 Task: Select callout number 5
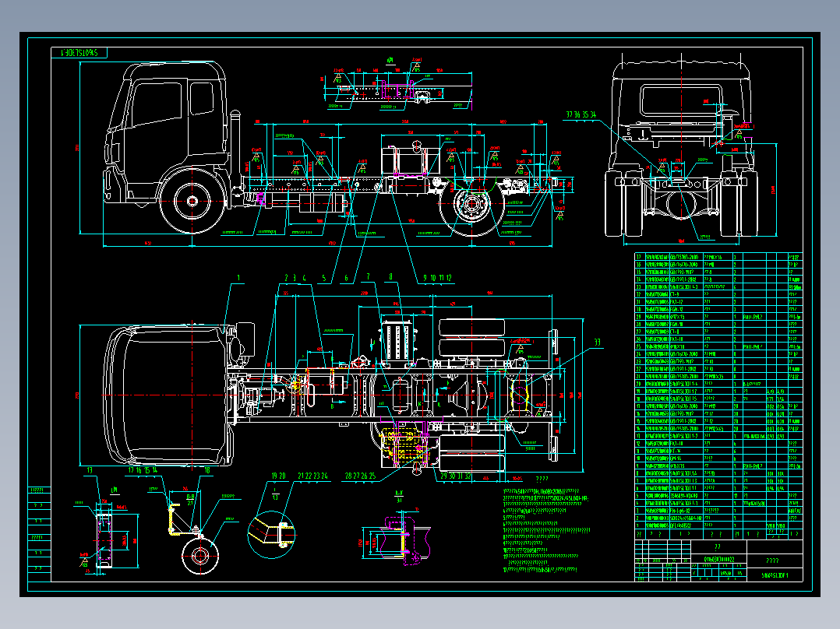[x=324, y=279]
